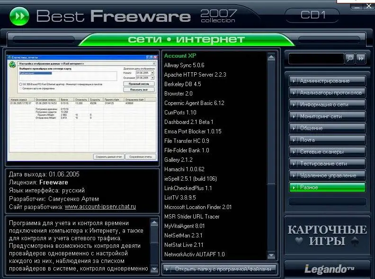This screenshot has width=375, height=279.
Task: Close the Best Freeware window
Action: click(x=369, y=6)
